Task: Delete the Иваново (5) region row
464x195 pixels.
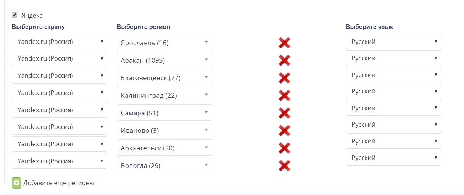Action: click(x=284, y=131)
